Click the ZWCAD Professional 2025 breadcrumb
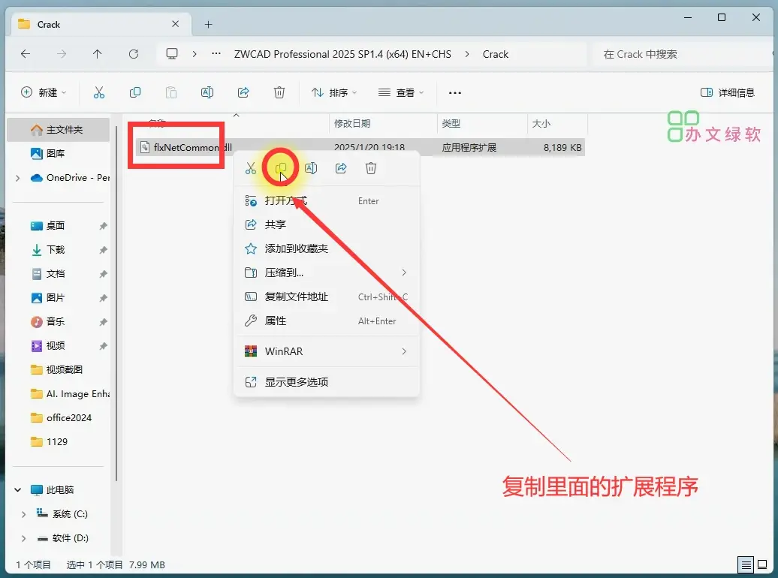This screenshot has height=578, width=778. (342, 54)
